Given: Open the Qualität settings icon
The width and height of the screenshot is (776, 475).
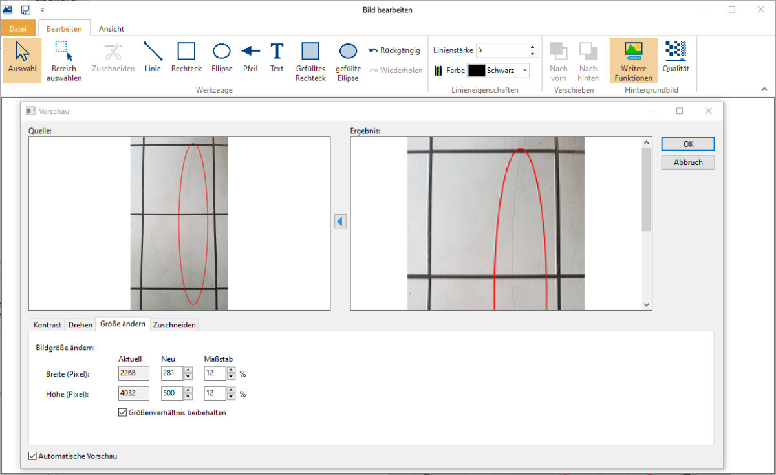Looking at the screenshot, I should [676, 57].
